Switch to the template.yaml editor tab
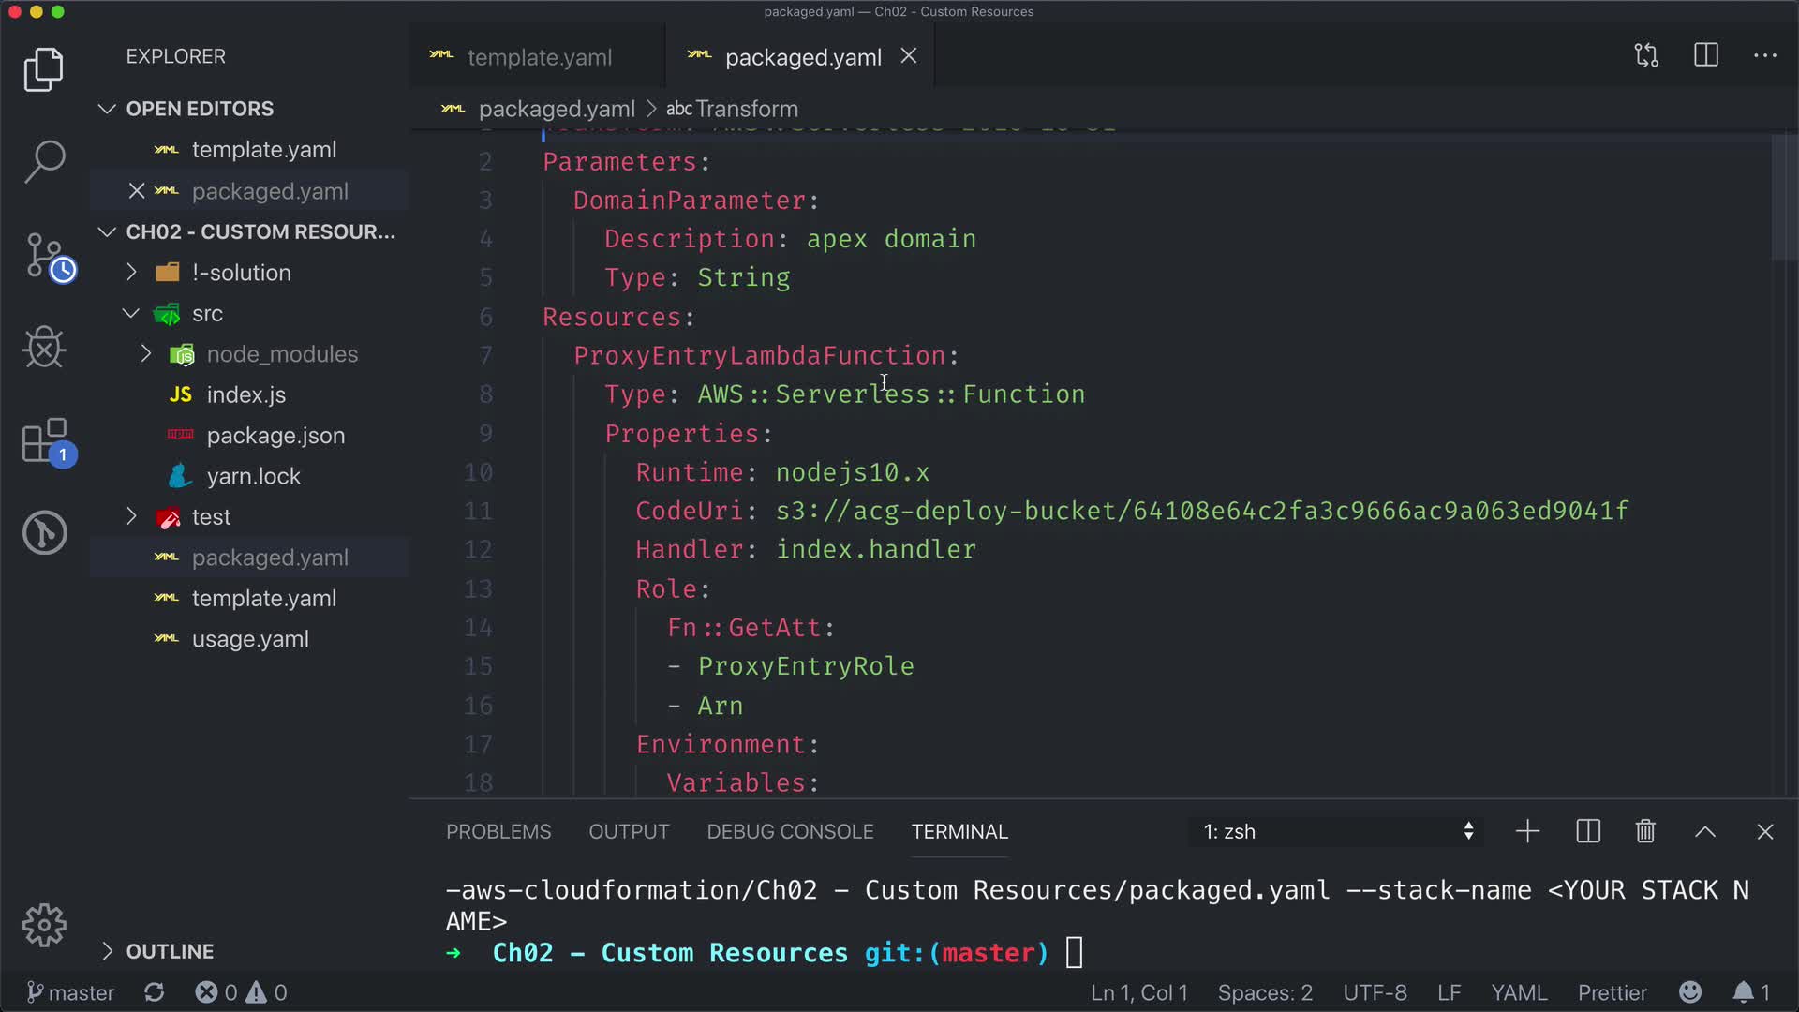The height and width of the screenshot is (1012, 1799). [539, 57]
